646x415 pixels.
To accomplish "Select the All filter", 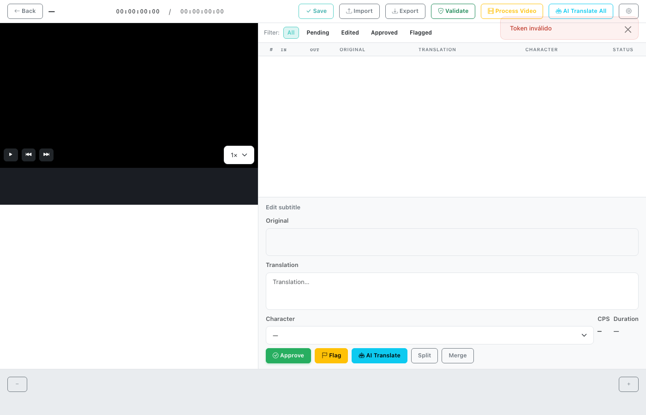I will pyautogui.click(x=291, y=33).
